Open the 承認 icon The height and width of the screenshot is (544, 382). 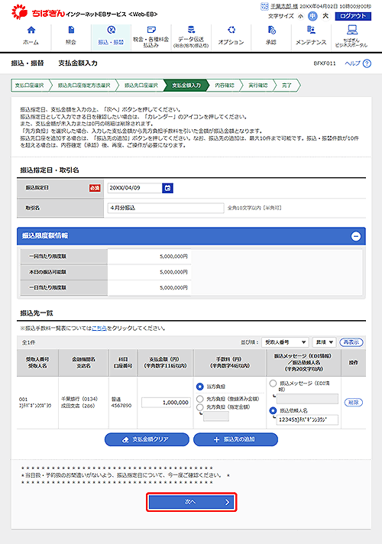pyautogui.click(x=272, y=30)
